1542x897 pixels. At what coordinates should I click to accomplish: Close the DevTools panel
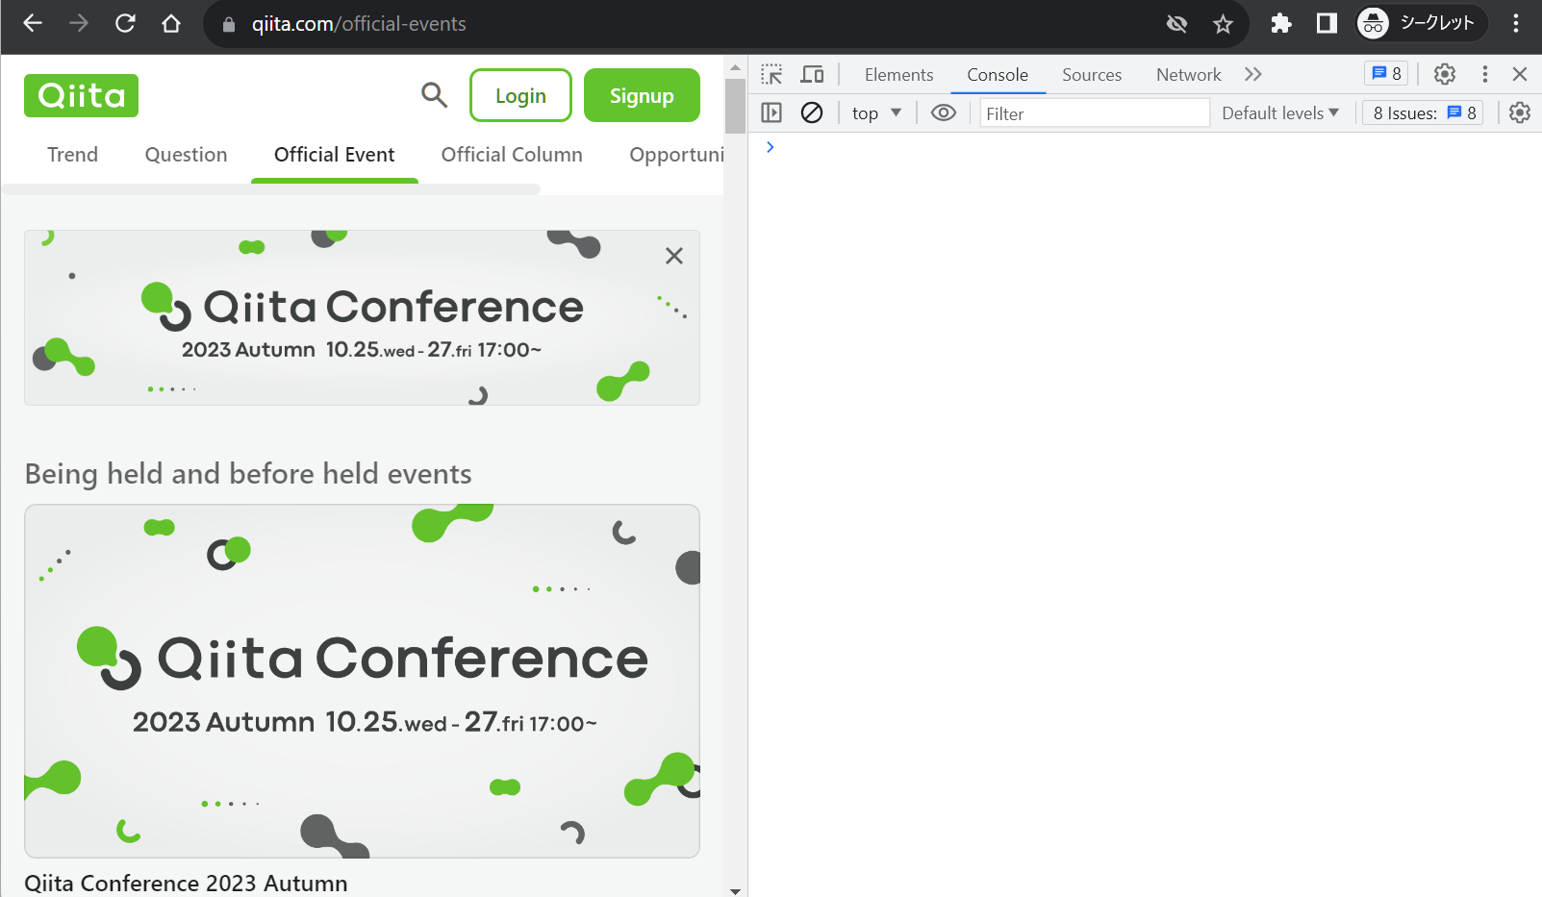tap(1520, 74)
